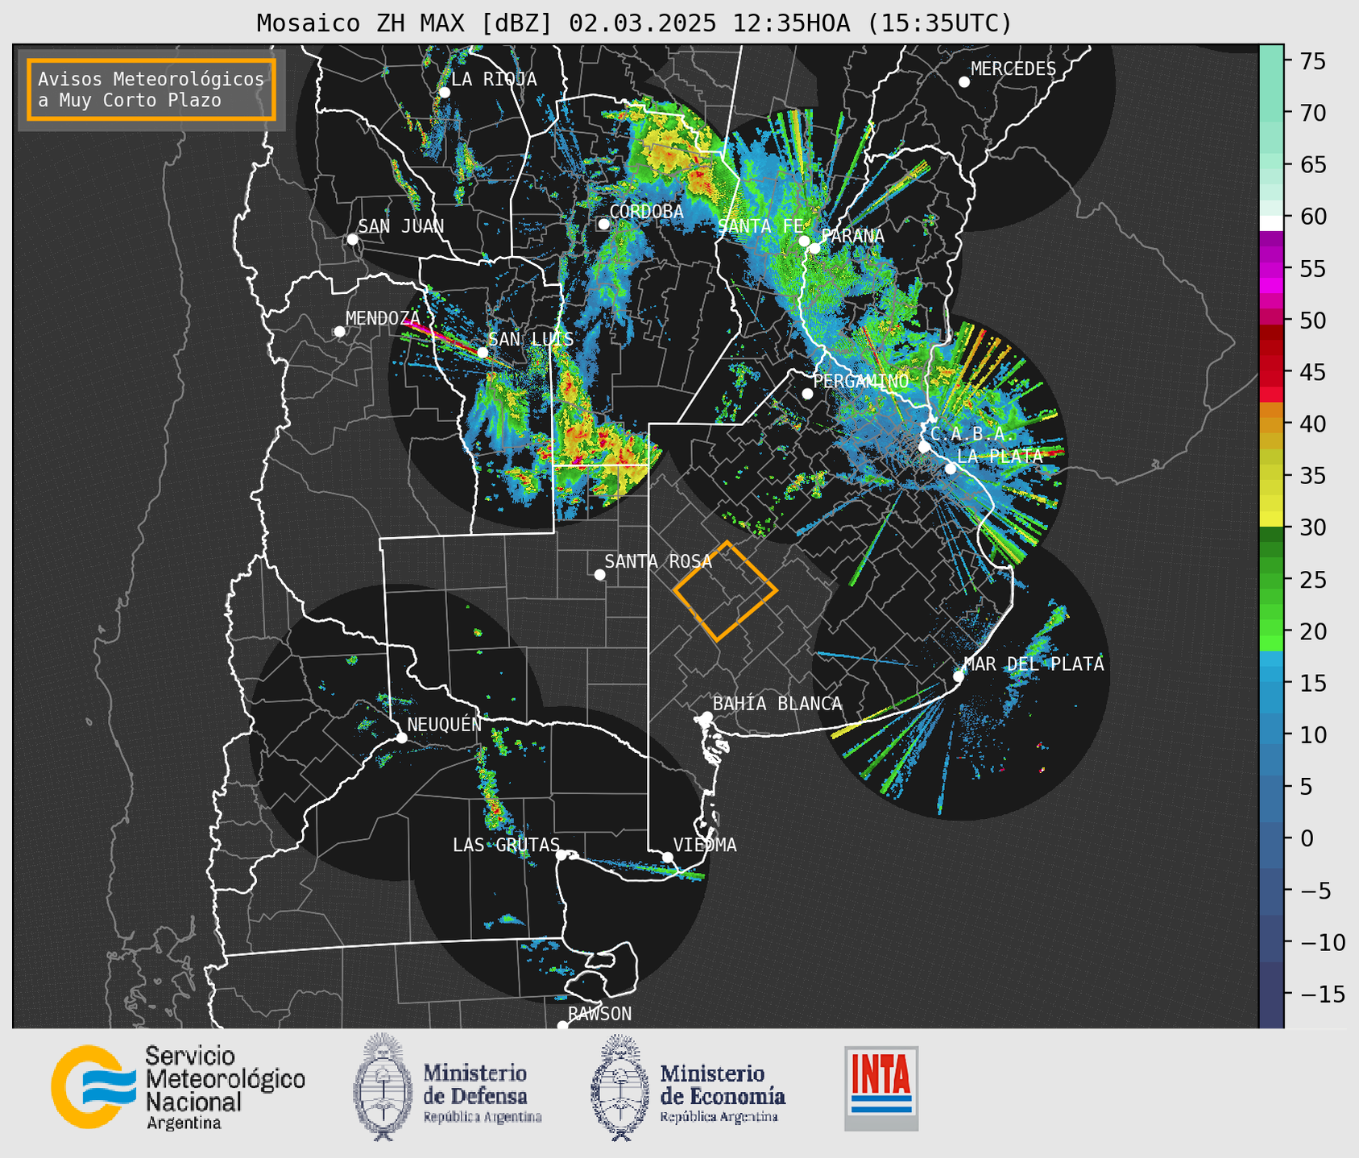Select the VIEDMA city marker
This screenshot has height=1158, width=1359.
pyautogui.click(x=667, y=857)
